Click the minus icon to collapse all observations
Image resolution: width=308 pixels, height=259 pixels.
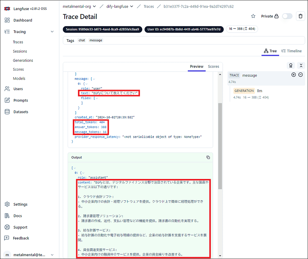point(300,75)
